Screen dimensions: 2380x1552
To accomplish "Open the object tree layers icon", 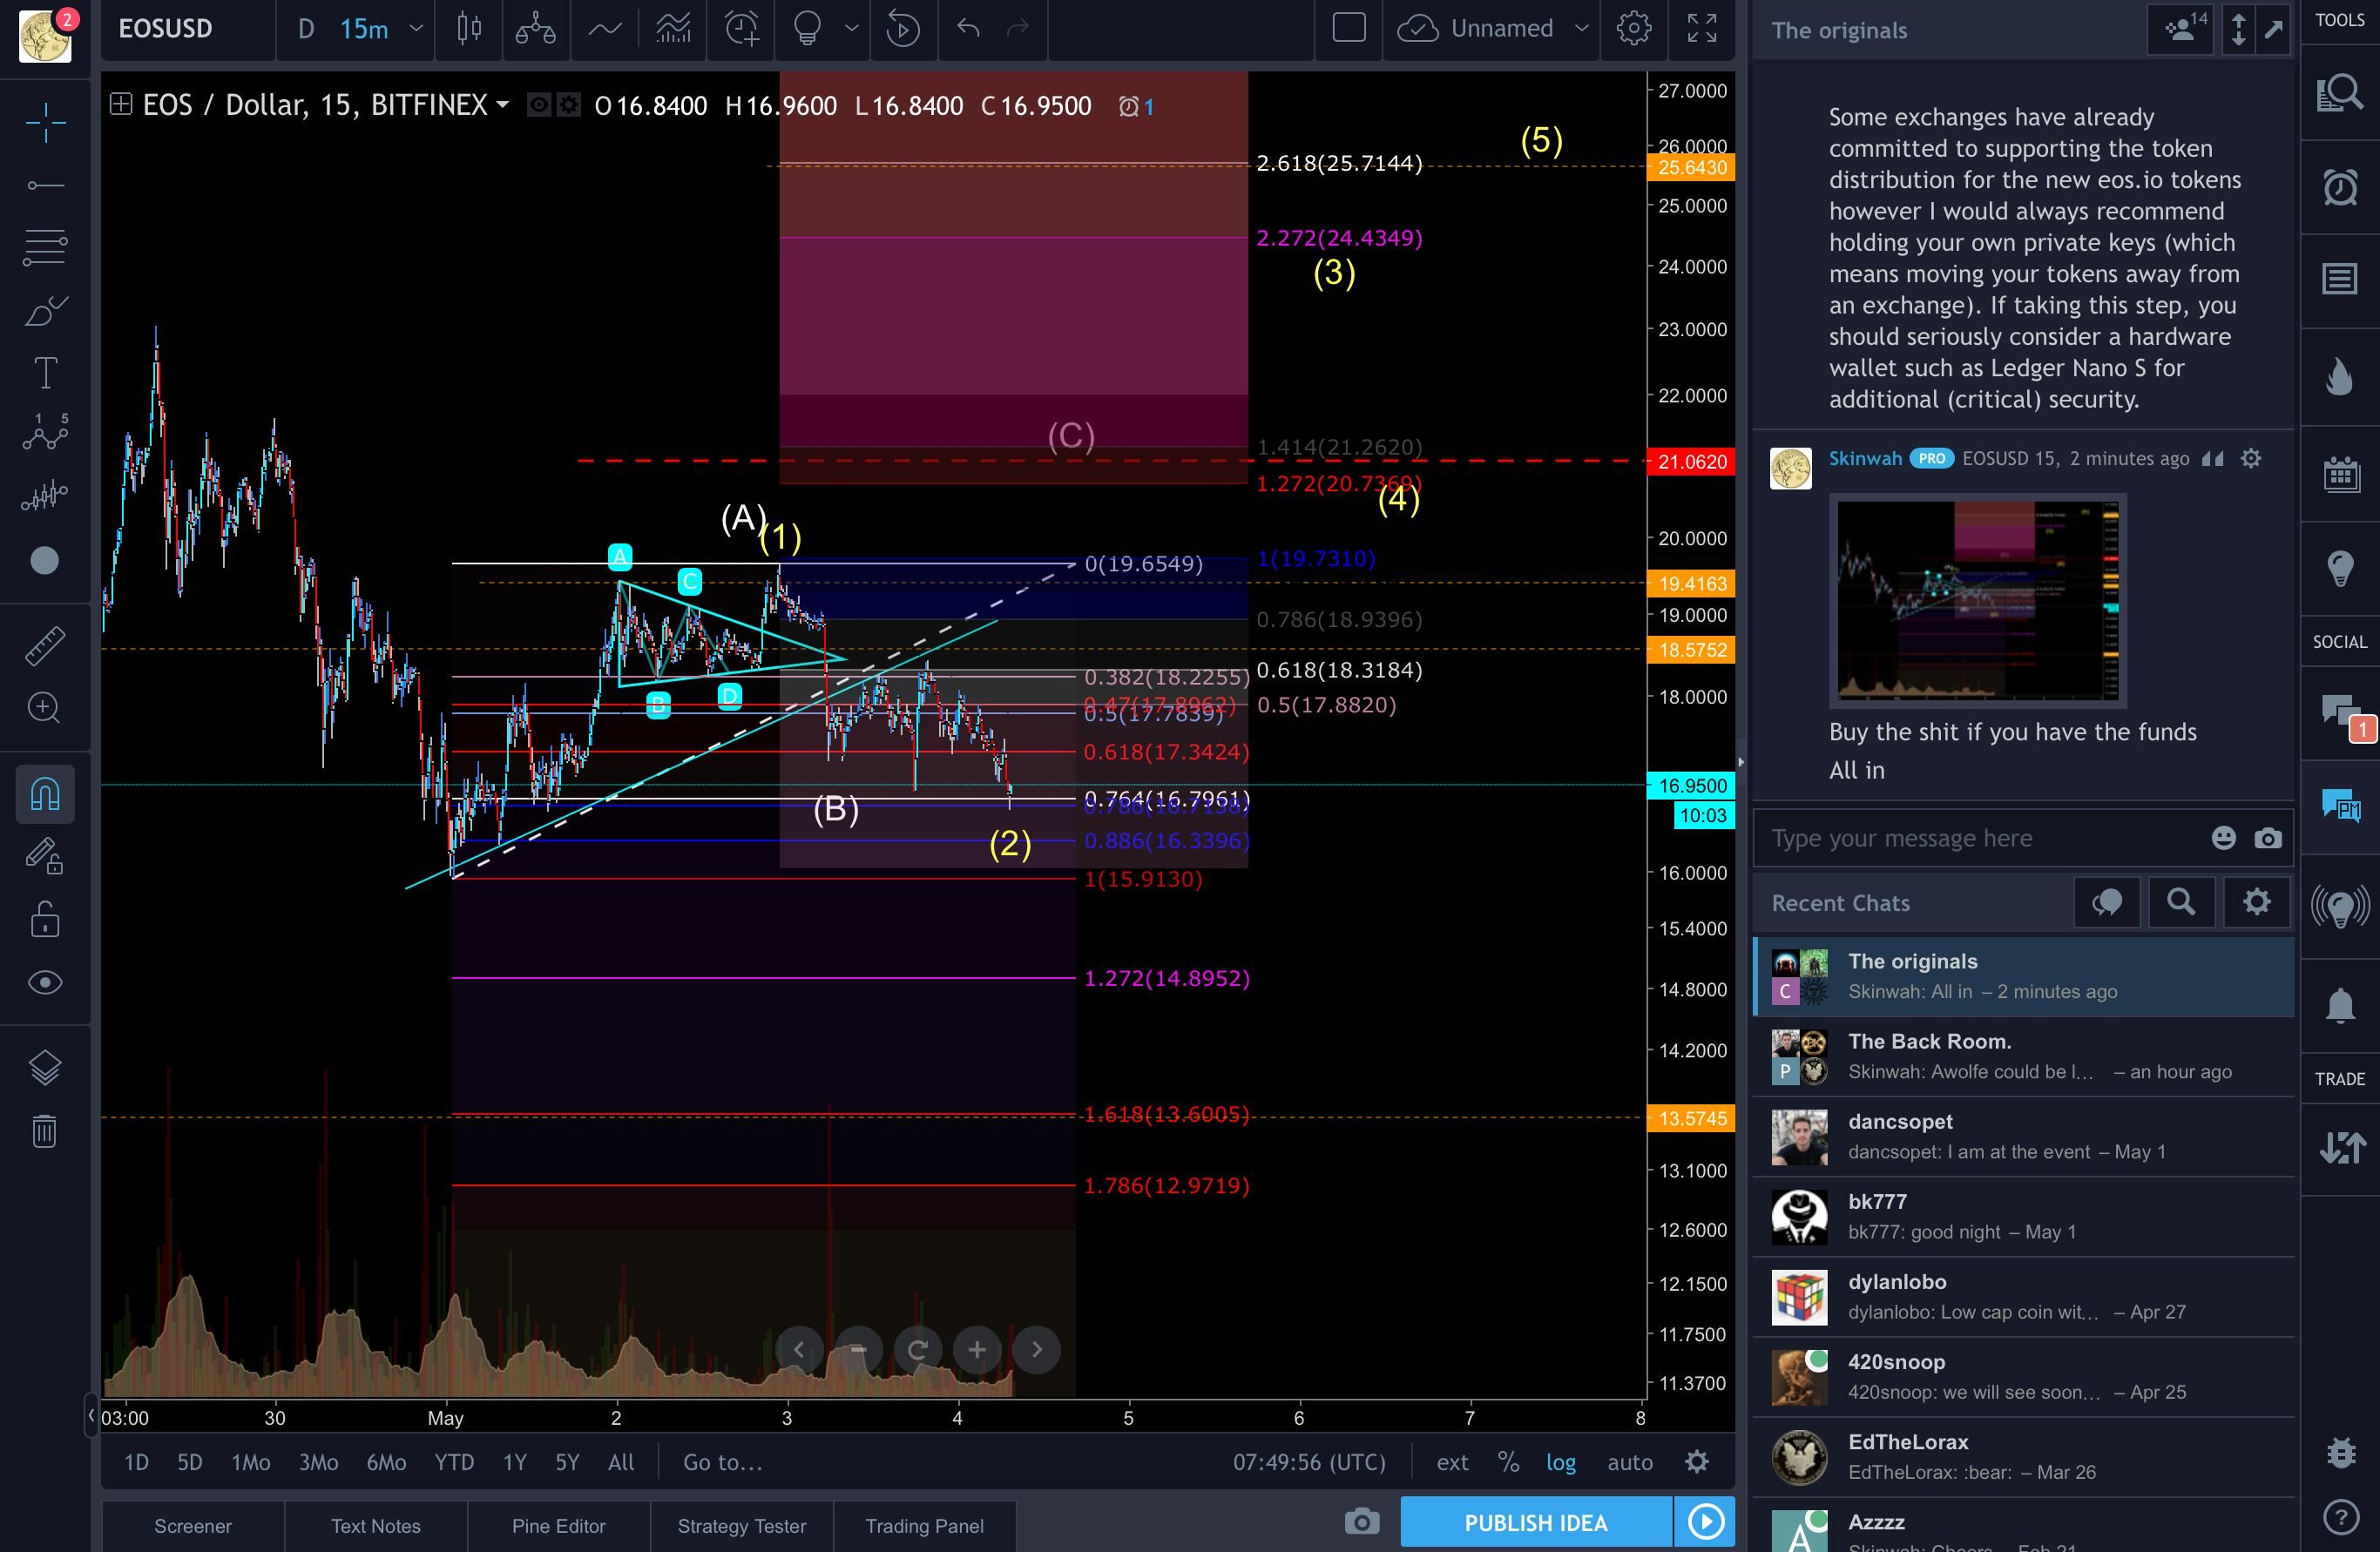I will point(45,1068).
